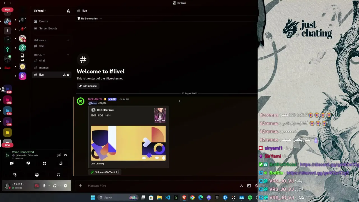Disconnect from the voice channel
Screen dimensions: 359x202
tap(65, 155)
